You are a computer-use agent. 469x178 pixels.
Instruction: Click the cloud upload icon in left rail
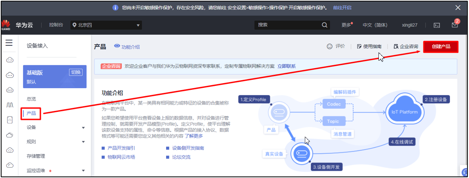9,150
